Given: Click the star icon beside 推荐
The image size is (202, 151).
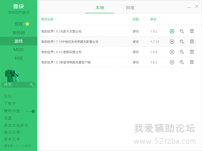Looking at the screenshot, I should (x=27, y=24).
